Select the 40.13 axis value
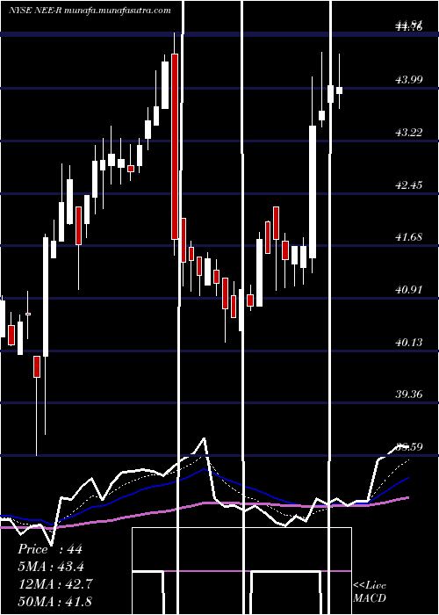This screenshot has height=615, width=439. click(x=409, y=343)
